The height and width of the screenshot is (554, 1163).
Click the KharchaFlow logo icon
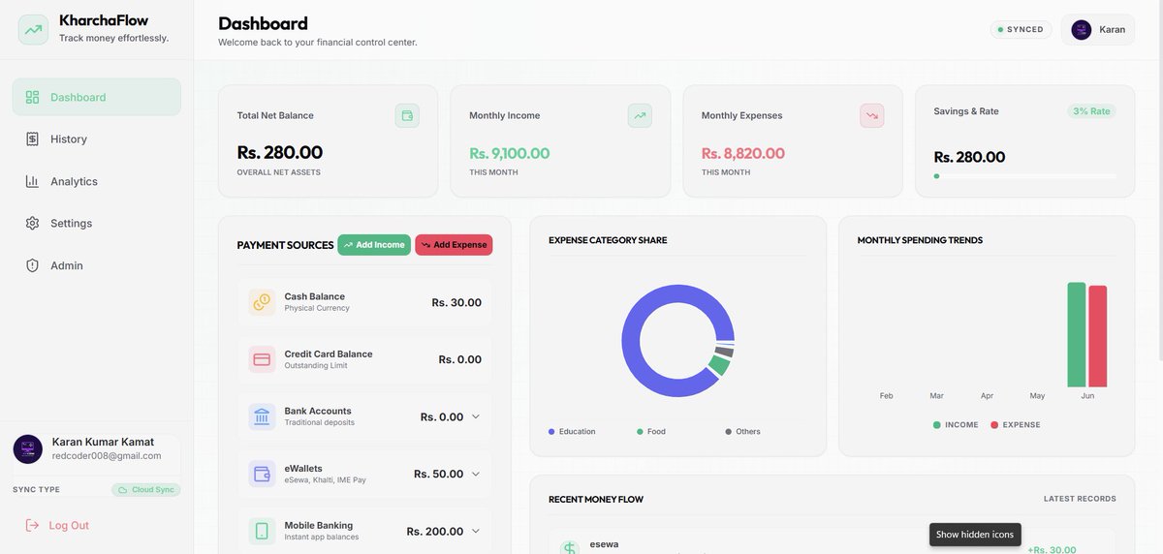tap(34, 29)
